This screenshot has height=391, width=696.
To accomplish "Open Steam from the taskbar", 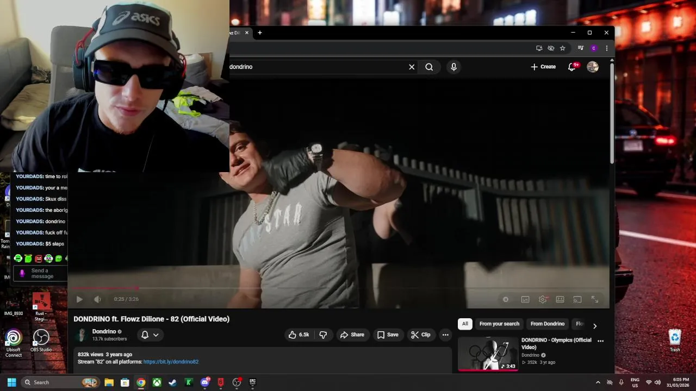I will click(173, 382).
